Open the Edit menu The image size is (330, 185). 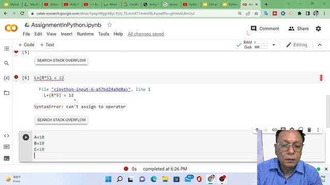pyautogui.click(x=38, y=34)
